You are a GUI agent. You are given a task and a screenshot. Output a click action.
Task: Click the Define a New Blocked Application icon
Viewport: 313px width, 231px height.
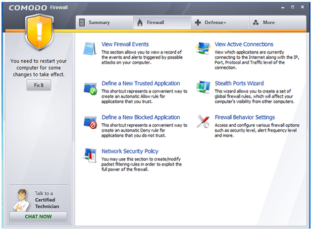(x=90, y=122)
